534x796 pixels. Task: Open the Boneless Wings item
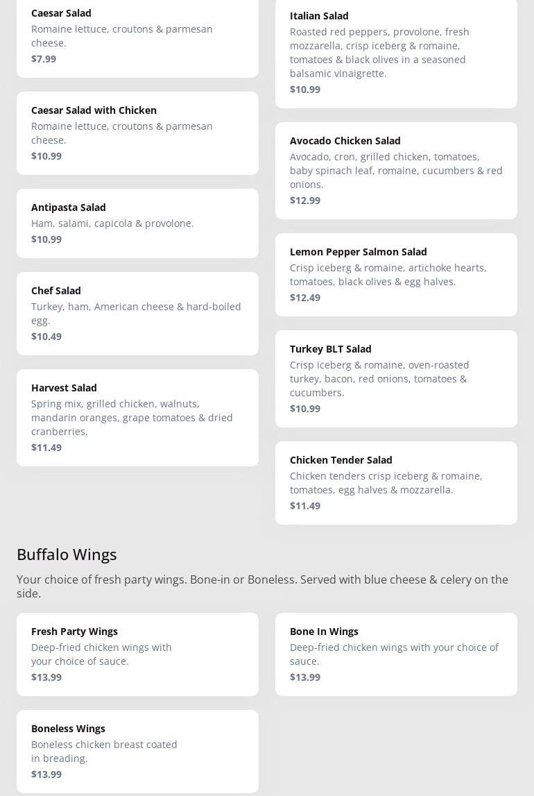point(137,751)
